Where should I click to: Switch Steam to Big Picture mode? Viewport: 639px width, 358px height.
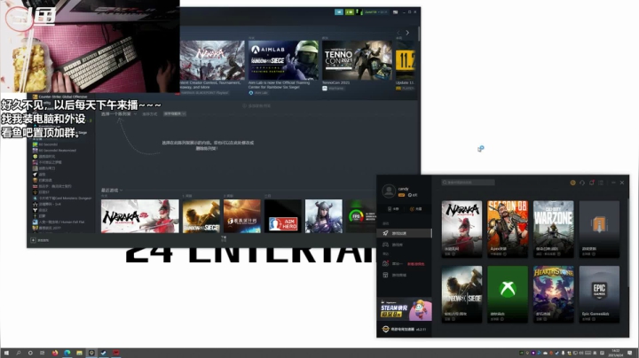[395, 12]
